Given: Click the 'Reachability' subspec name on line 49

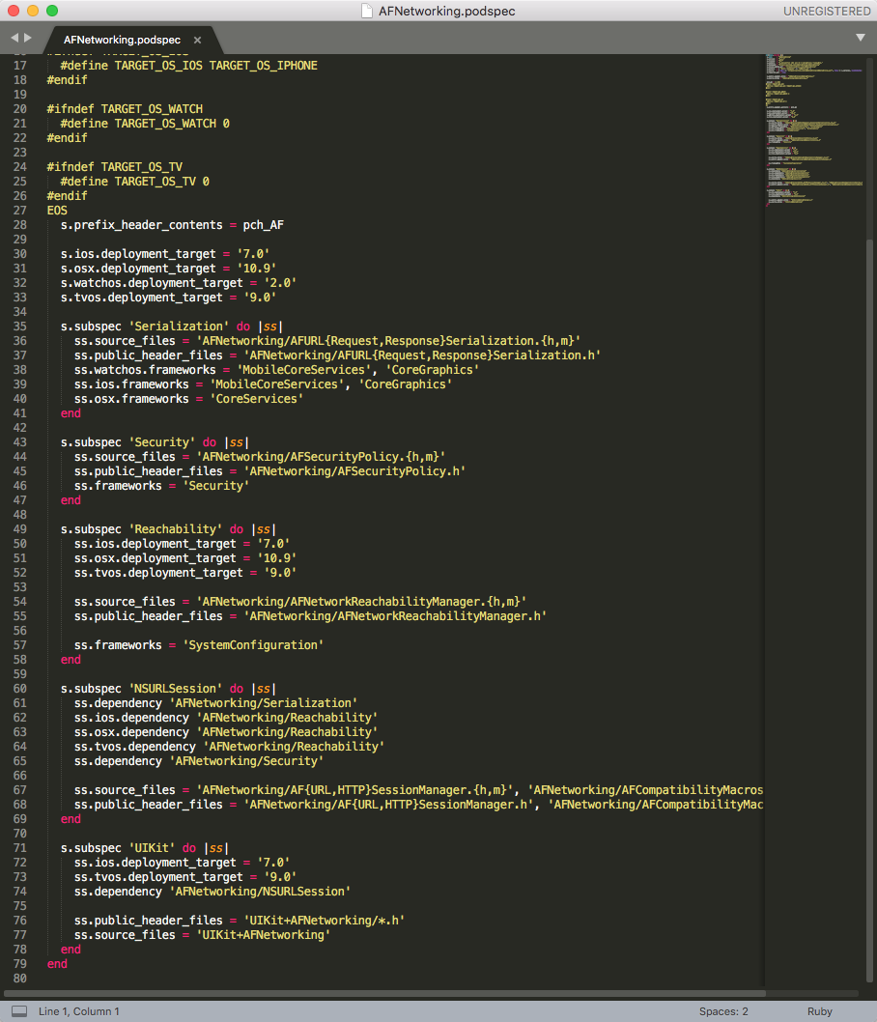Looking at the screenshot, I should [x=176, y=529].
